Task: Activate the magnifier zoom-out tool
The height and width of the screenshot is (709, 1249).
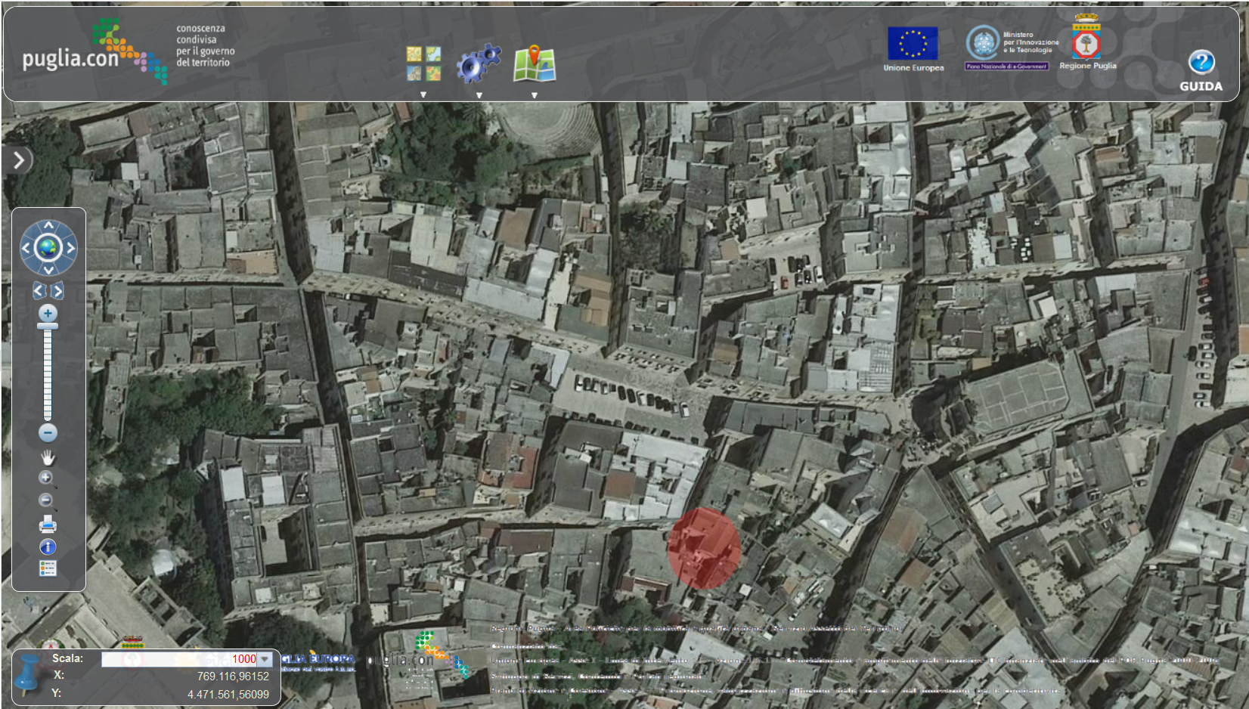Action: [x=46, y=500]
